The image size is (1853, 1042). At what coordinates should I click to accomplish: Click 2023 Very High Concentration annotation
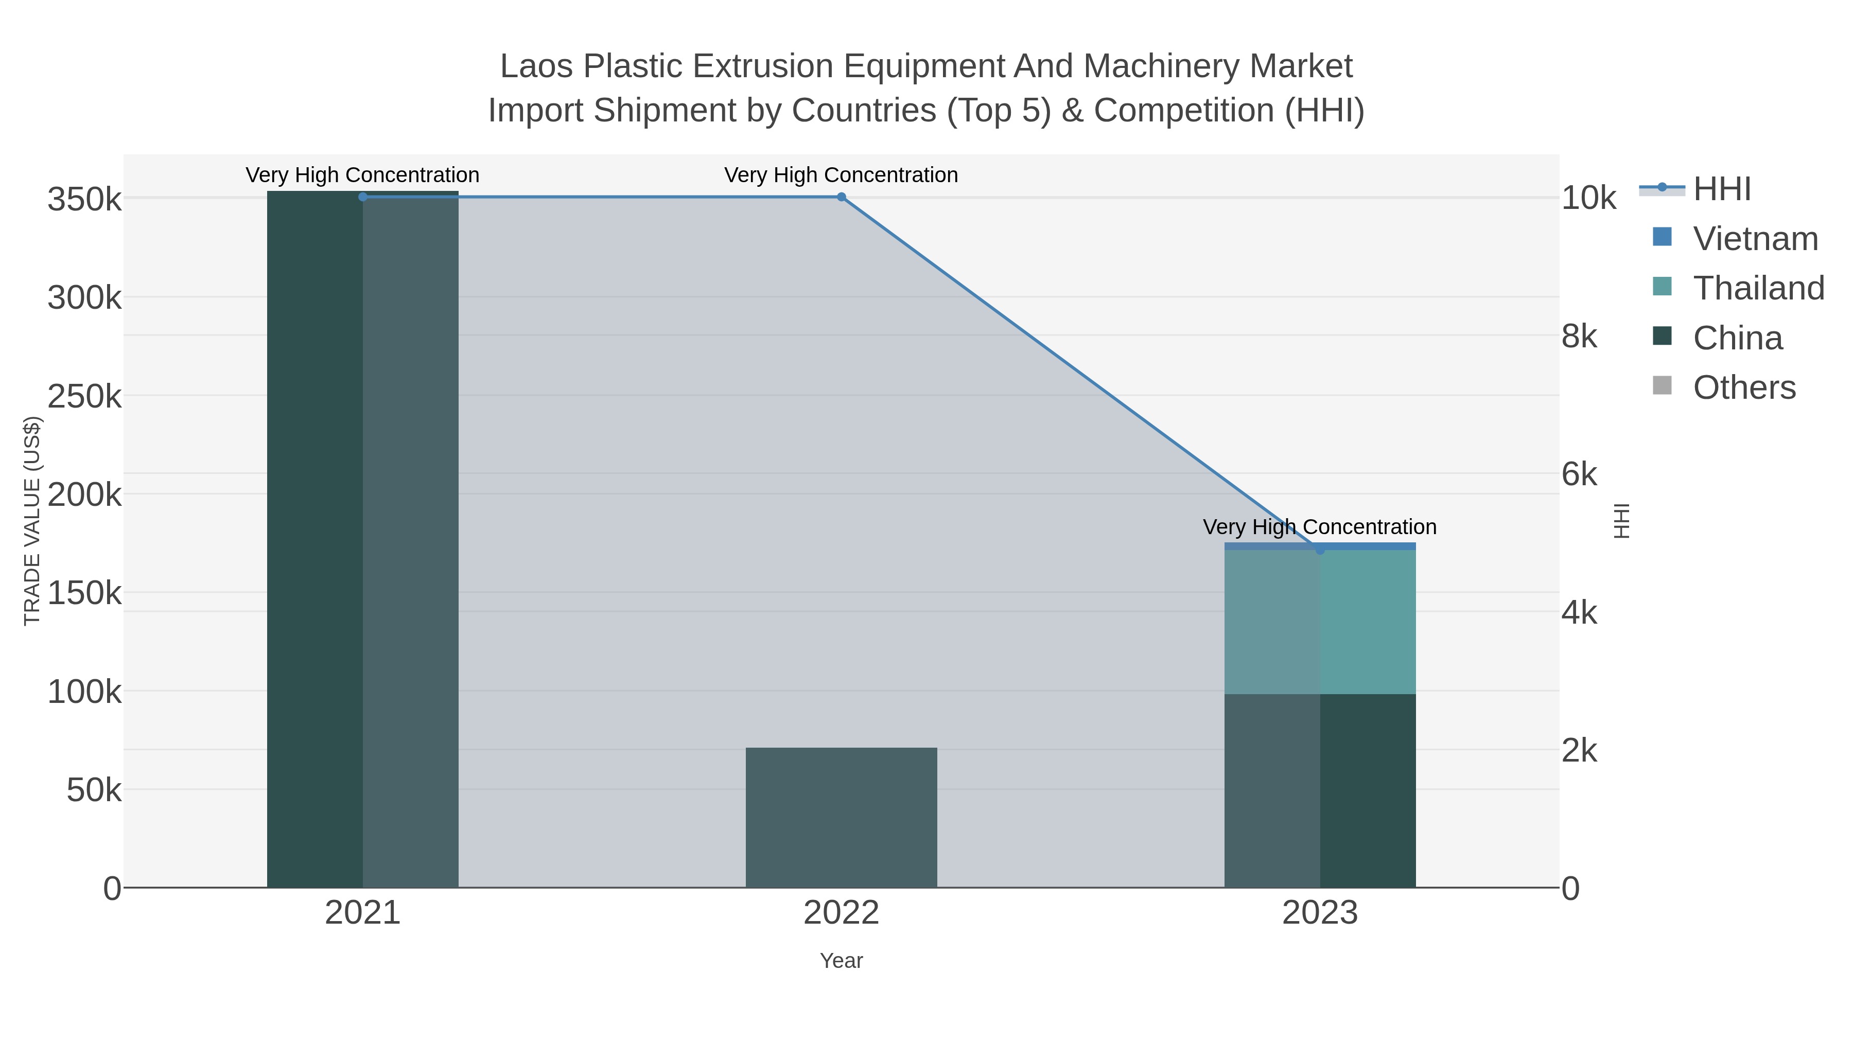(x=1320, y=527)
